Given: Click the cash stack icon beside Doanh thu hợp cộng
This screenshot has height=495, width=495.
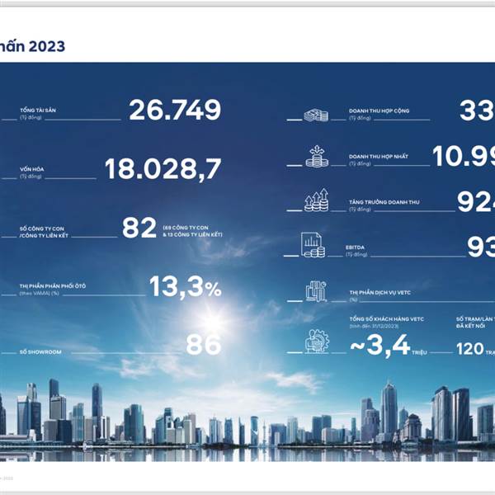Looking at the screenshot, I should 316,115.
